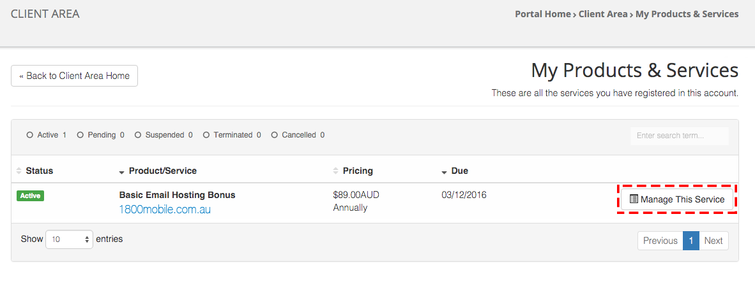This screenshot has height=291, width=755.
Task: Open the Show entries count dropdown
Action: point(70,239)
